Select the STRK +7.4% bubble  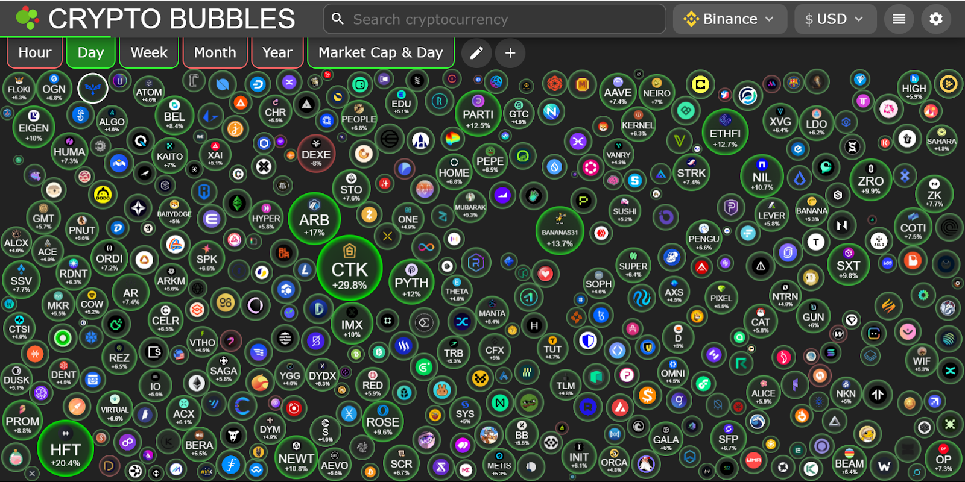coord(691,172)
